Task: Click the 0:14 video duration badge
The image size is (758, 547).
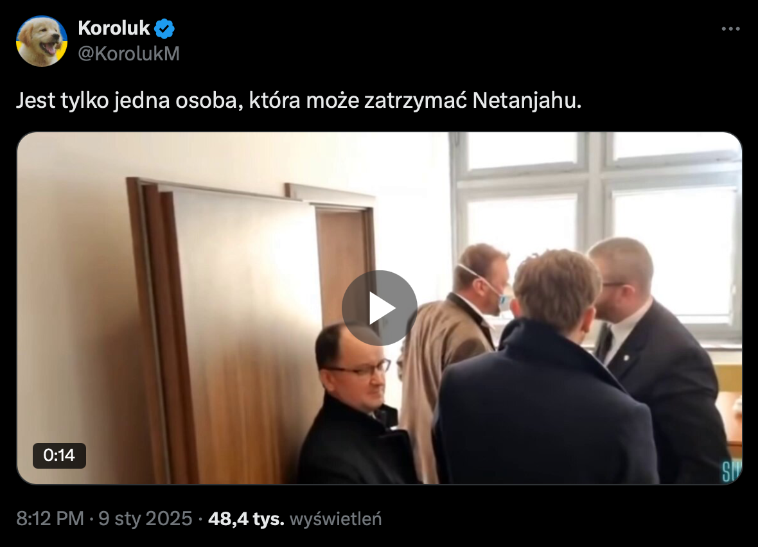Action: click(59, 455)
